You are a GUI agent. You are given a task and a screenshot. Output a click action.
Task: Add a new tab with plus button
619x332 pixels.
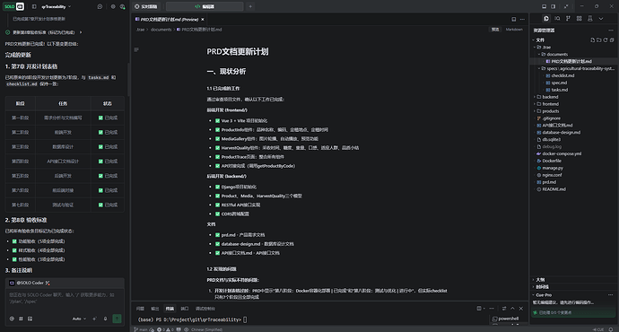click(x=250, y=6)
